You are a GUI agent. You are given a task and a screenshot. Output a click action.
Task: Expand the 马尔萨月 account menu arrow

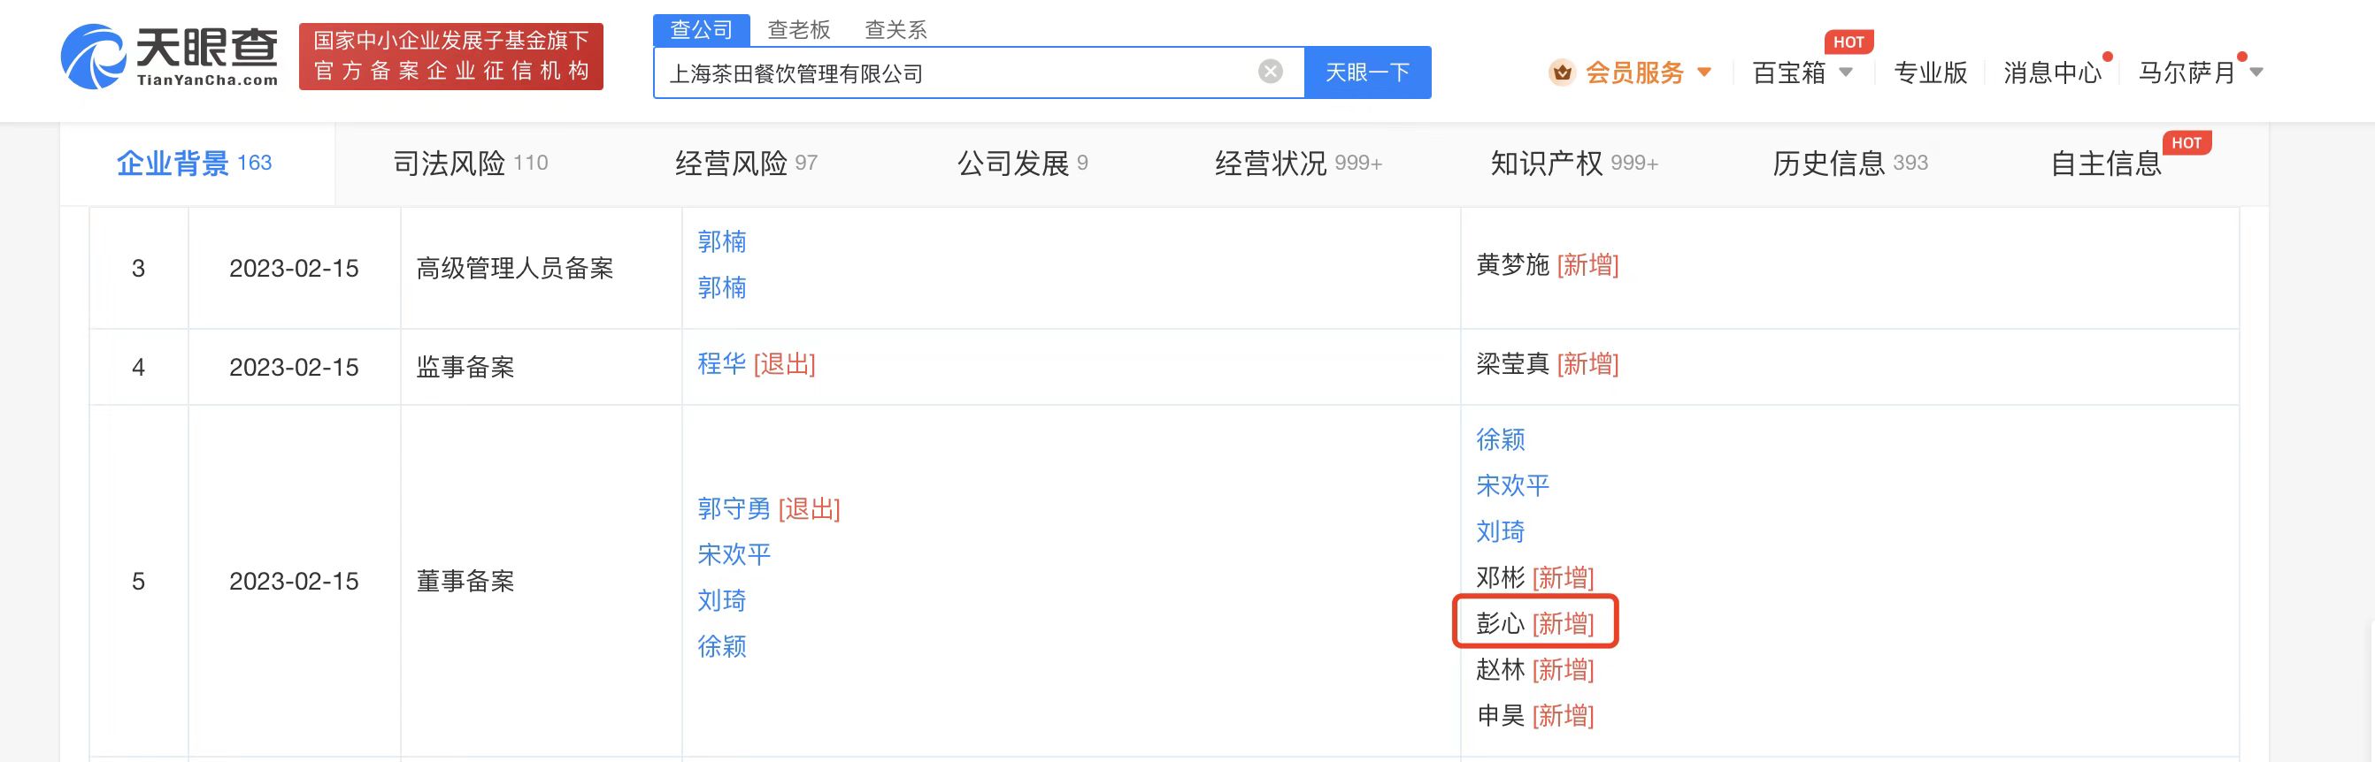tap(2256, 72)
